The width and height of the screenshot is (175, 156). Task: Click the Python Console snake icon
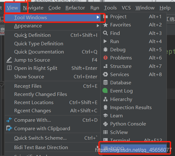click(x=105, y=124)
